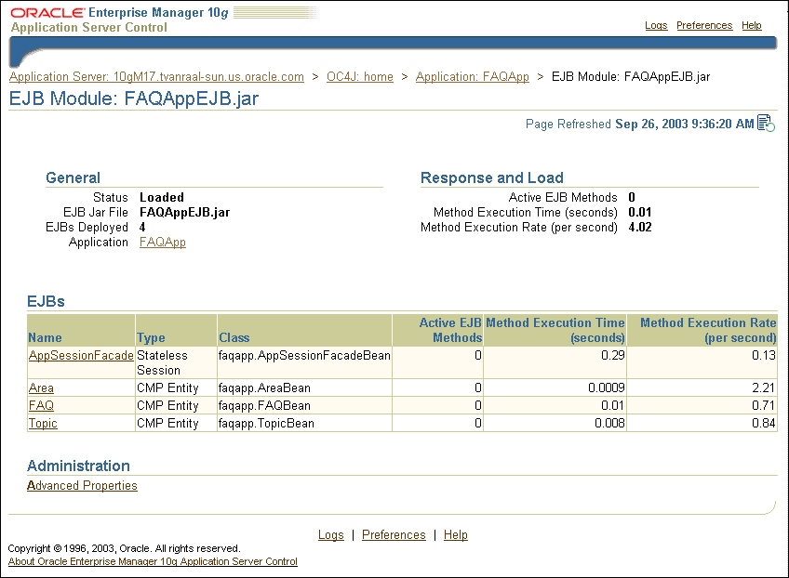Image resolution: width=789 pixels, height=578 pixels.
Task: Click 0.84 execution rate value
Action: pyautogui.click(x=764, y=423)
